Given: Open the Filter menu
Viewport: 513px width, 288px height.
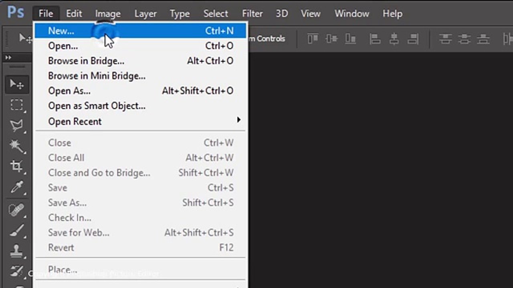Looking at the screenshot, I should [252, 14].
